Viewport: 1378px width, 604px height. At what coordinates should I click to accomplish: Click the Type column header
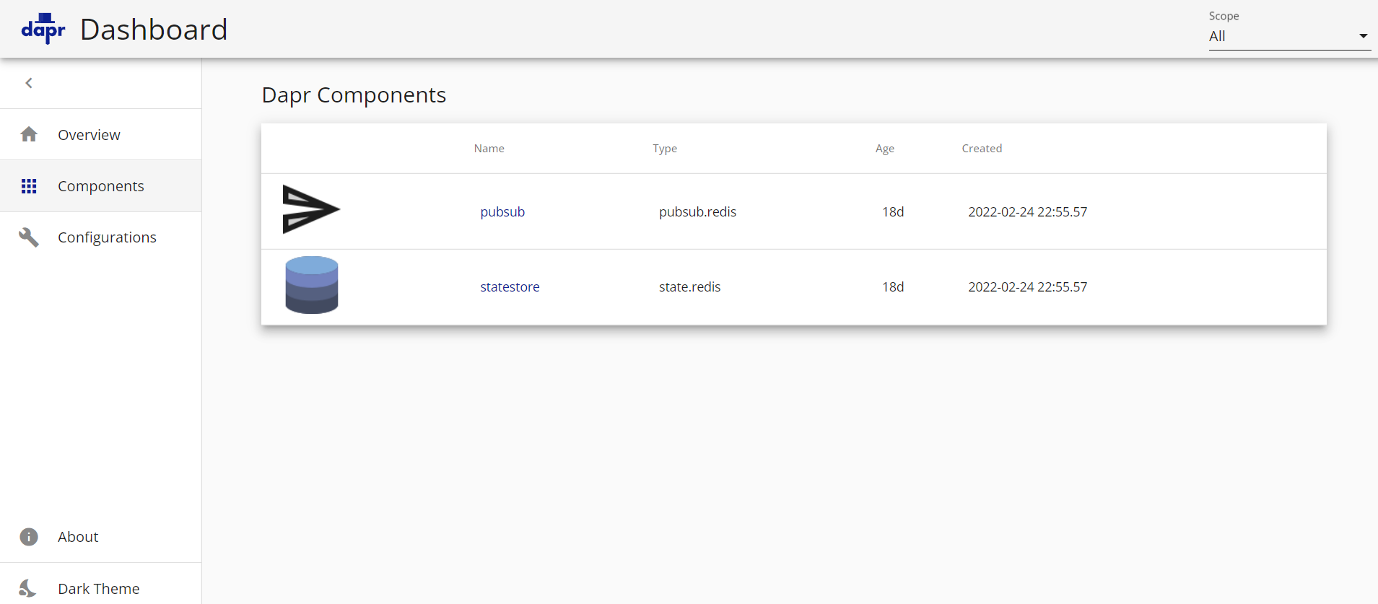pyautogui.click(x=665, y=149)
